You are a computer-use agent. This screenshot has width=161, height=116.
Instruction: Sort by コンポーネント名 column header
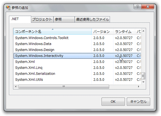[52, 31]
